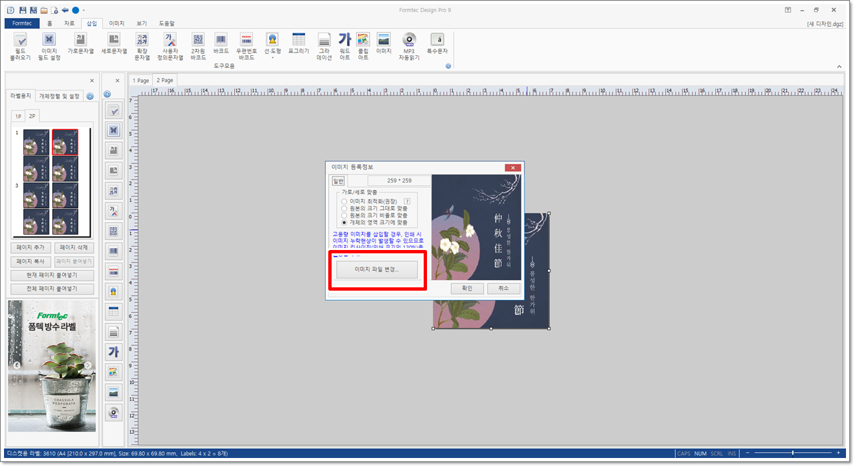The height and width of the screenshot is (466, 854).
Task: Click the open folder icon in quick access toolbar
Action: tap(44, 10)
